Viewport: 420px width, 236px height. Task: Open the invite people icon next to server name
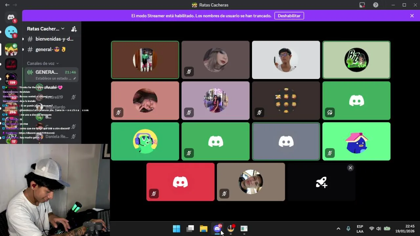click(74, 29)
